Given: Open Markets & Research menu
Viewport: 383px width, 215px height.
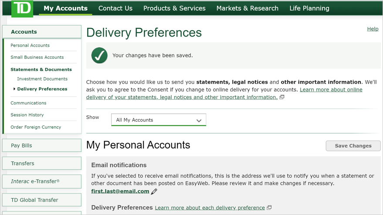Looking at the screenshot, I should [247, 8].
